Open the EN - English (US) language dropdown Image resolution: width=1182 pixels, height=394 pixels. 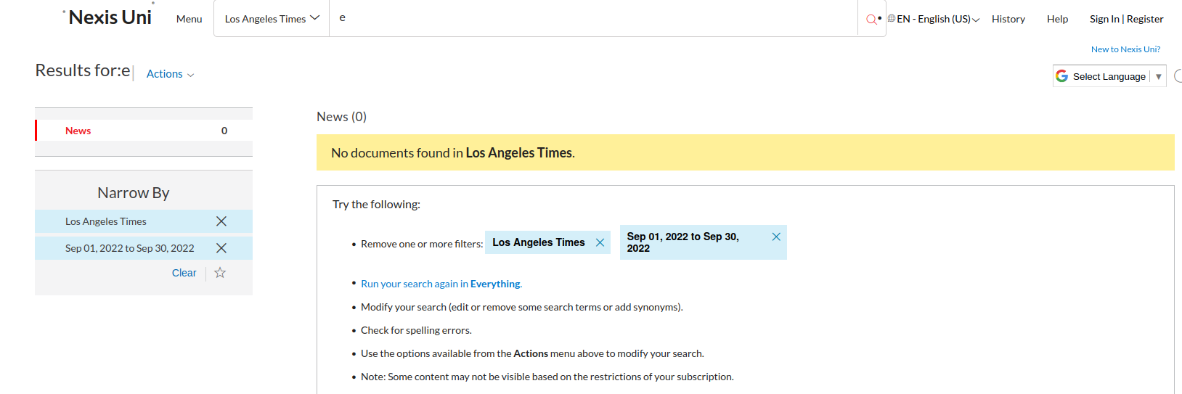[938, 19]
